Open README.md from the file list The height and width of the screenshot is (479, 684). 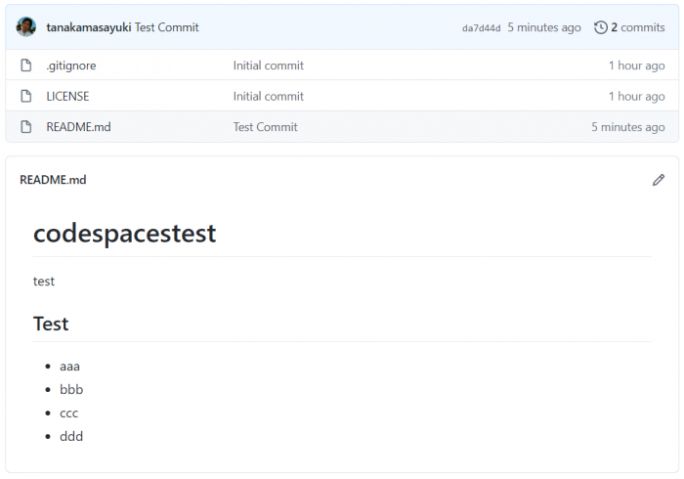click(x=78, y=127)
